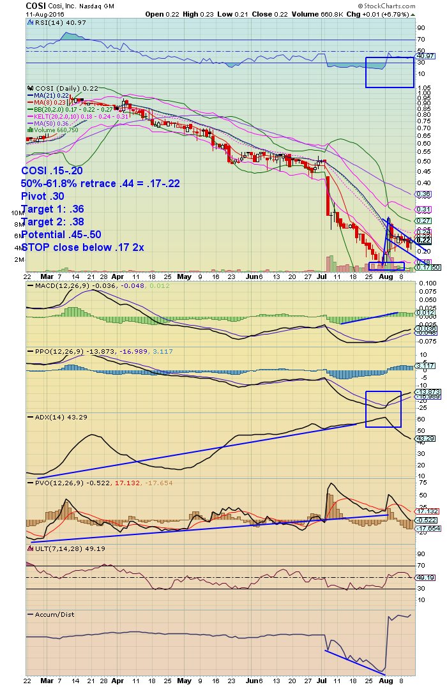The height and width of the screenshot is (687, 447).
Task: Click the 'RSI(14) 40.97' panel label
Action: click(60, 22)
